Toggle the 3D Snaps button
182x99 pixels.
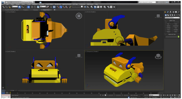(58, 7)
